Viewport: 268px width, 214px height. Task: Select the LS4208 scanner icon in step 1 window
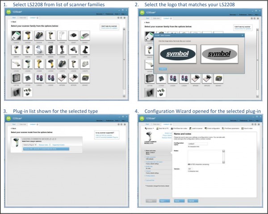(74, 64)
